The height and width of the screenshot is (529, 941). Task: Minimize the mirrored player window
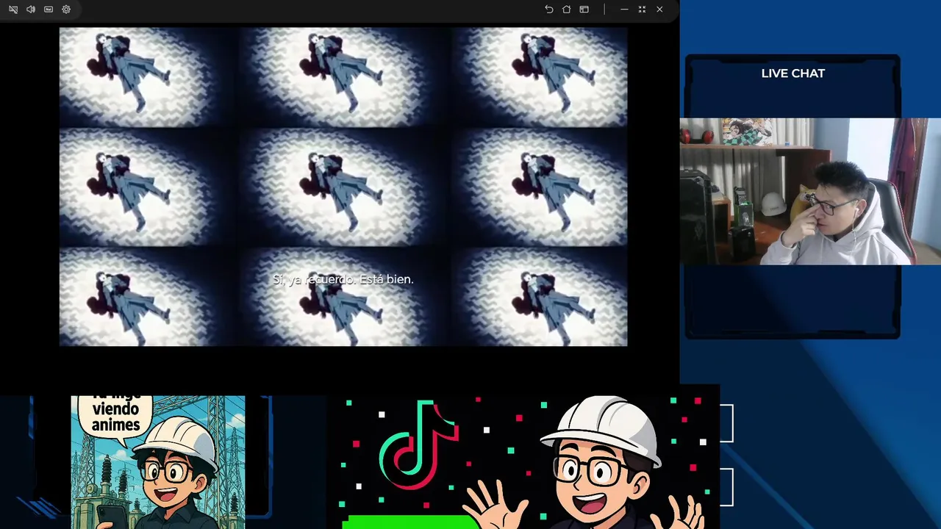624,10
